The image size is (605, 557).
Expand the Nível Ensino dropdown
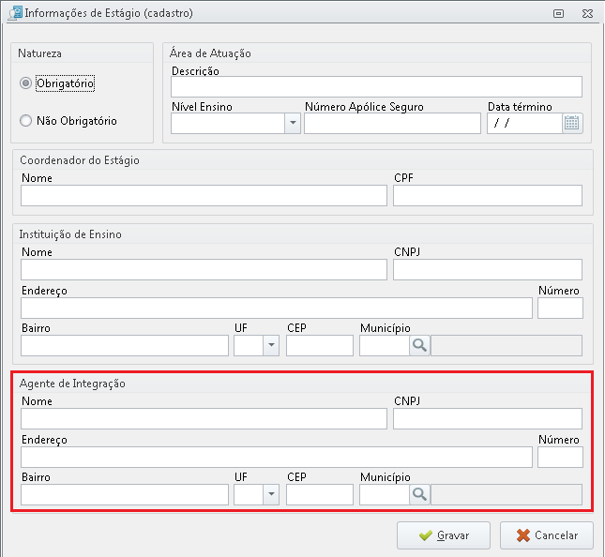pos(293,123)
